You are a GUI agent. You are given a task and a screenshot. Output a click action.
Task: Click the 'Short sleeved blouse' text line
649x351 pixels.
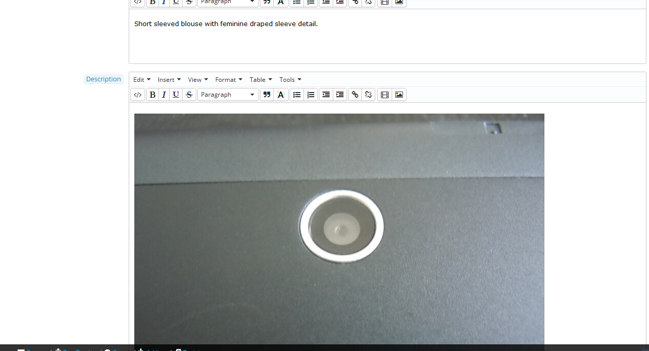click(x=226, y=24)
